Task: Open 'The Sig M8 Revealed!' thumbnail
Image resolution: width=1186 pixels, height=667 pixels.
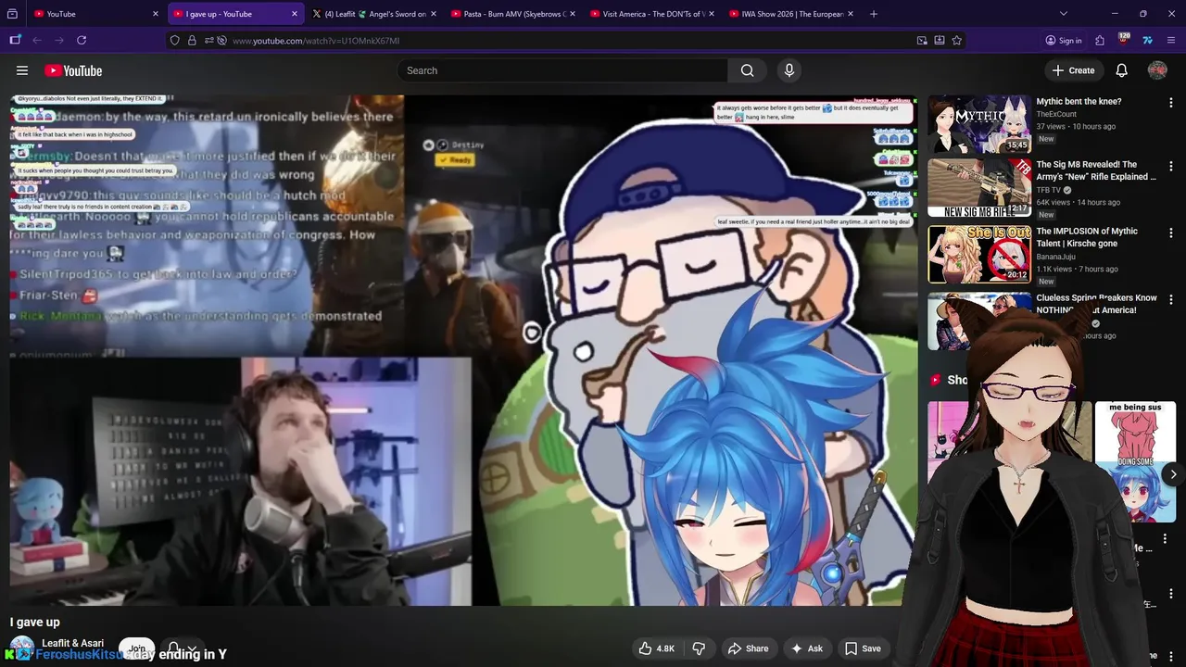Action: [979, 188]
